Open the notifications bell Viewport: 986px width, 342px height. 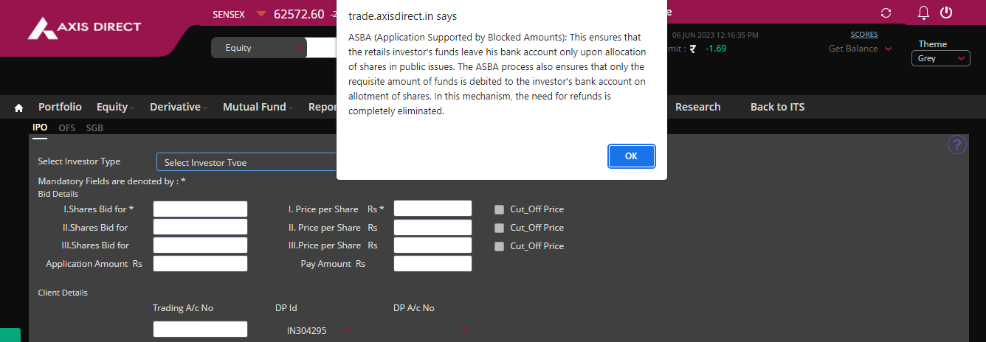923,13
